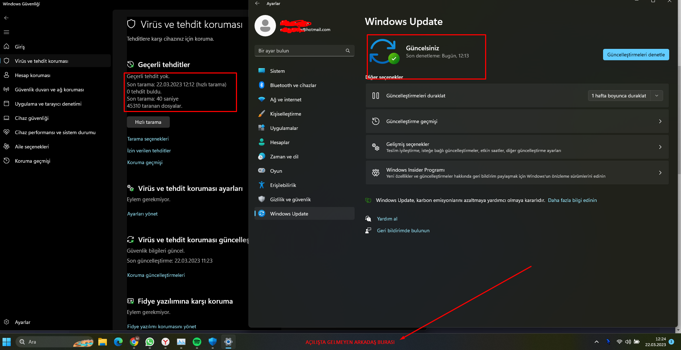
Task: Open Yandex Browser from the taskbar
Action: point(166,342)
